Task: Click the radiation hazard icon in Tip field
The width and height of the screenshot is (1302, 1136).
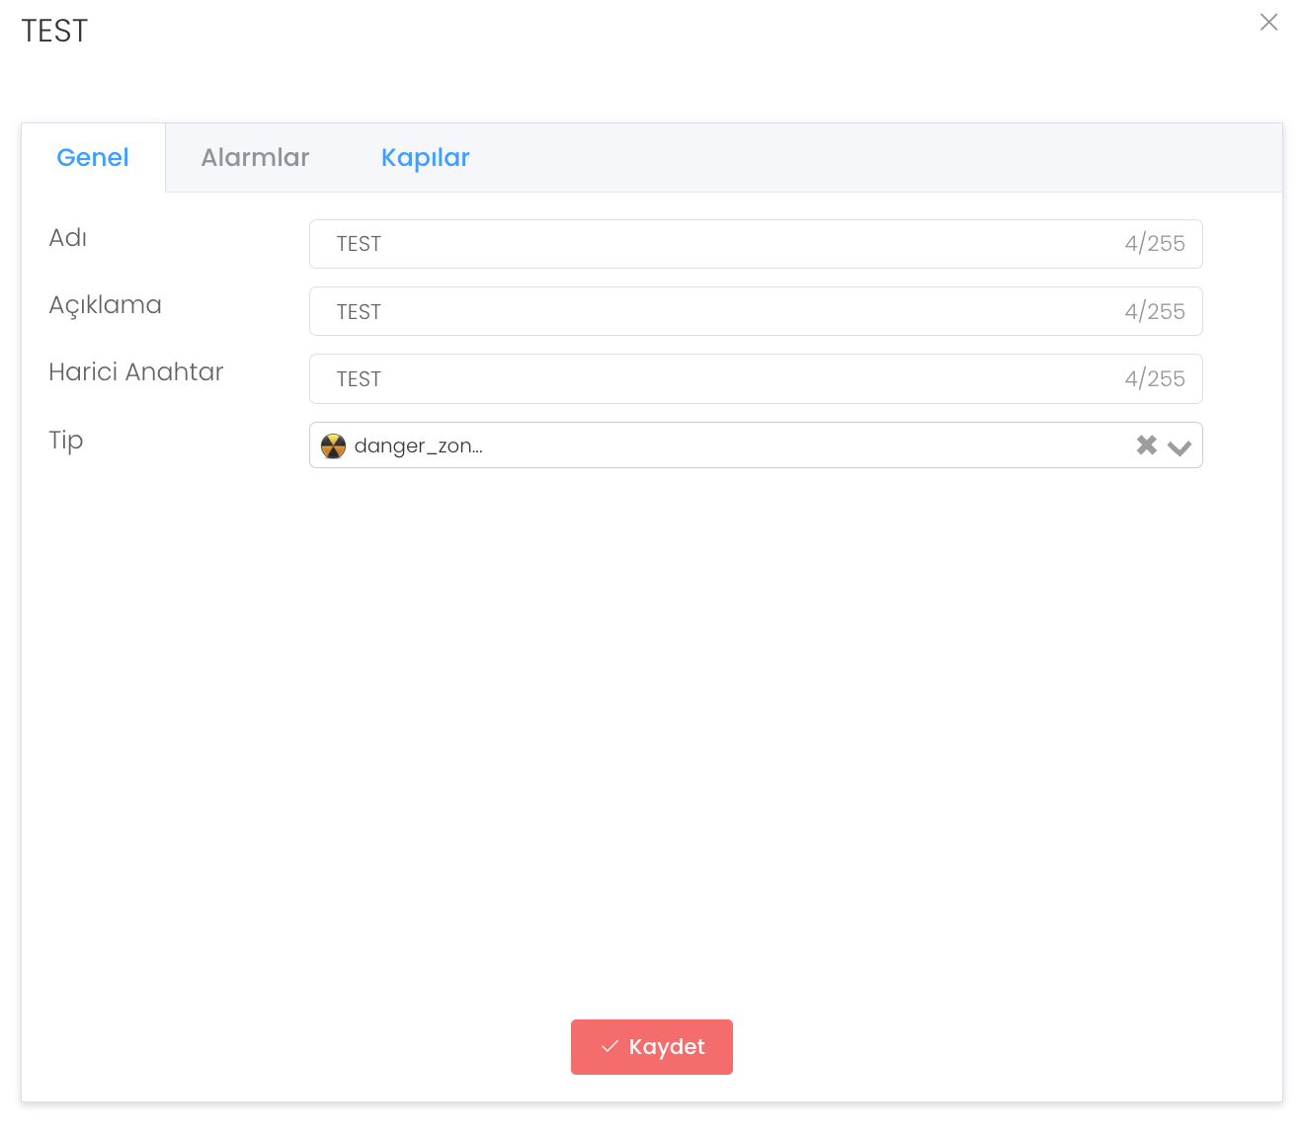Action: [x=334, y=446]
